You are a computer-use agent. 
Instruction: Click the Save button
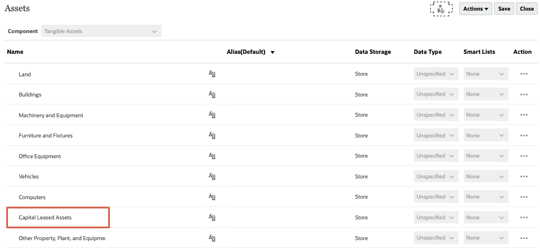(504, 9)
